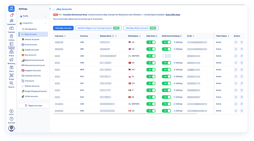Sort table by Email
Screen dimensions: 254x141
click(x=193, y=36)
